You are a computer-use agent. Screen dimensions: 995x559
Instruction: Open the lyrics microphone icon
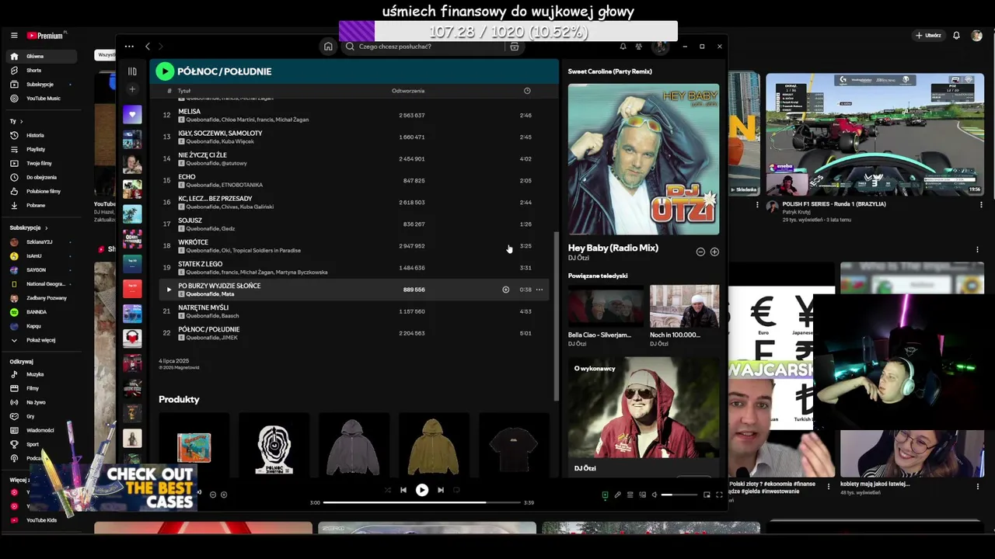(617, 495)
